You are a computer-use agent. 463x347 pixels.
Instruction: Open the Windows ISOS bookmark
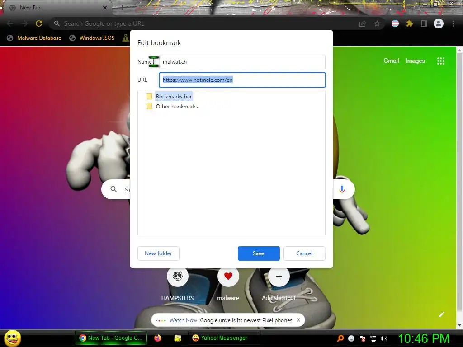(92, 38)
